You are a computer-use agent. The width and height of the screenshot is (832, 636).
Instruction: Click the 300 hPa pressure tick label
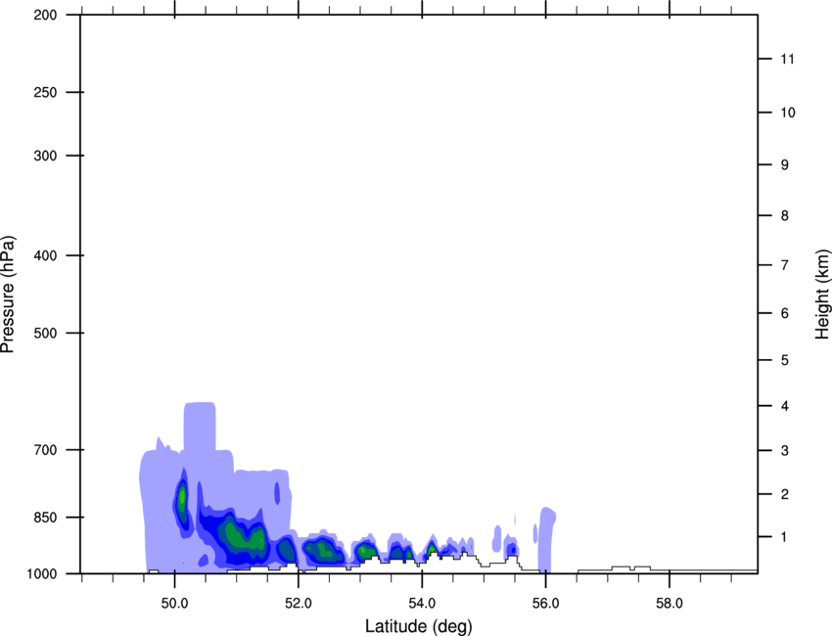(45, 157)
